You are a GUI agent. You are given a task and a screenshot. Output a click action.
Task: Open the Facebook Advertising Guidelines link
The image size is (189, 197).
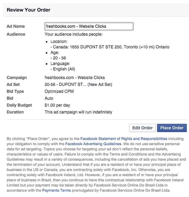click(93, 144)
